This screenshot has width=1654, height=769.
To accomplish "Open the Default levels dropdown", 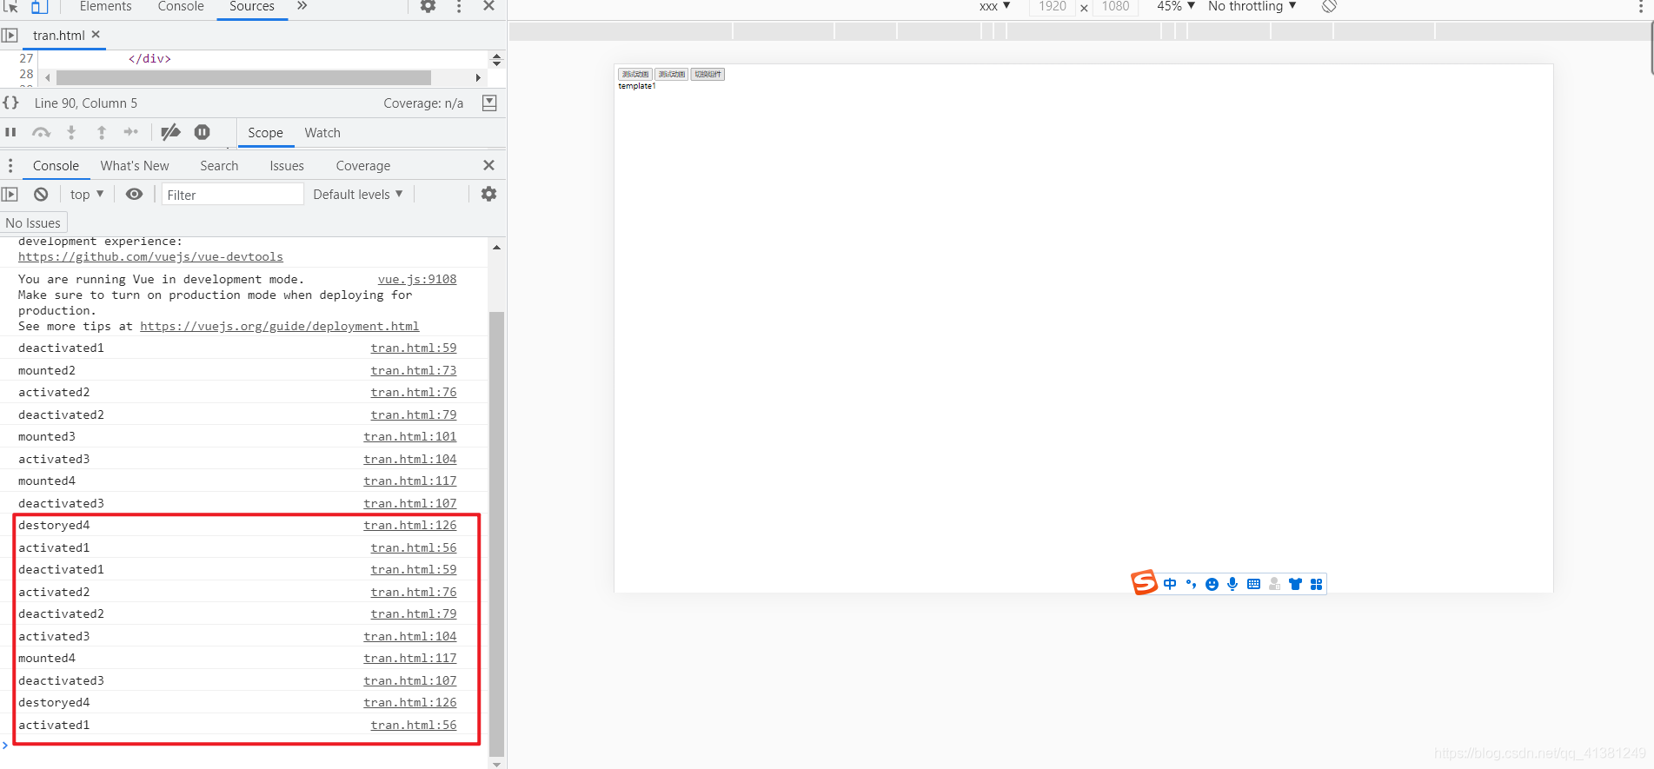I will (358, 195).
